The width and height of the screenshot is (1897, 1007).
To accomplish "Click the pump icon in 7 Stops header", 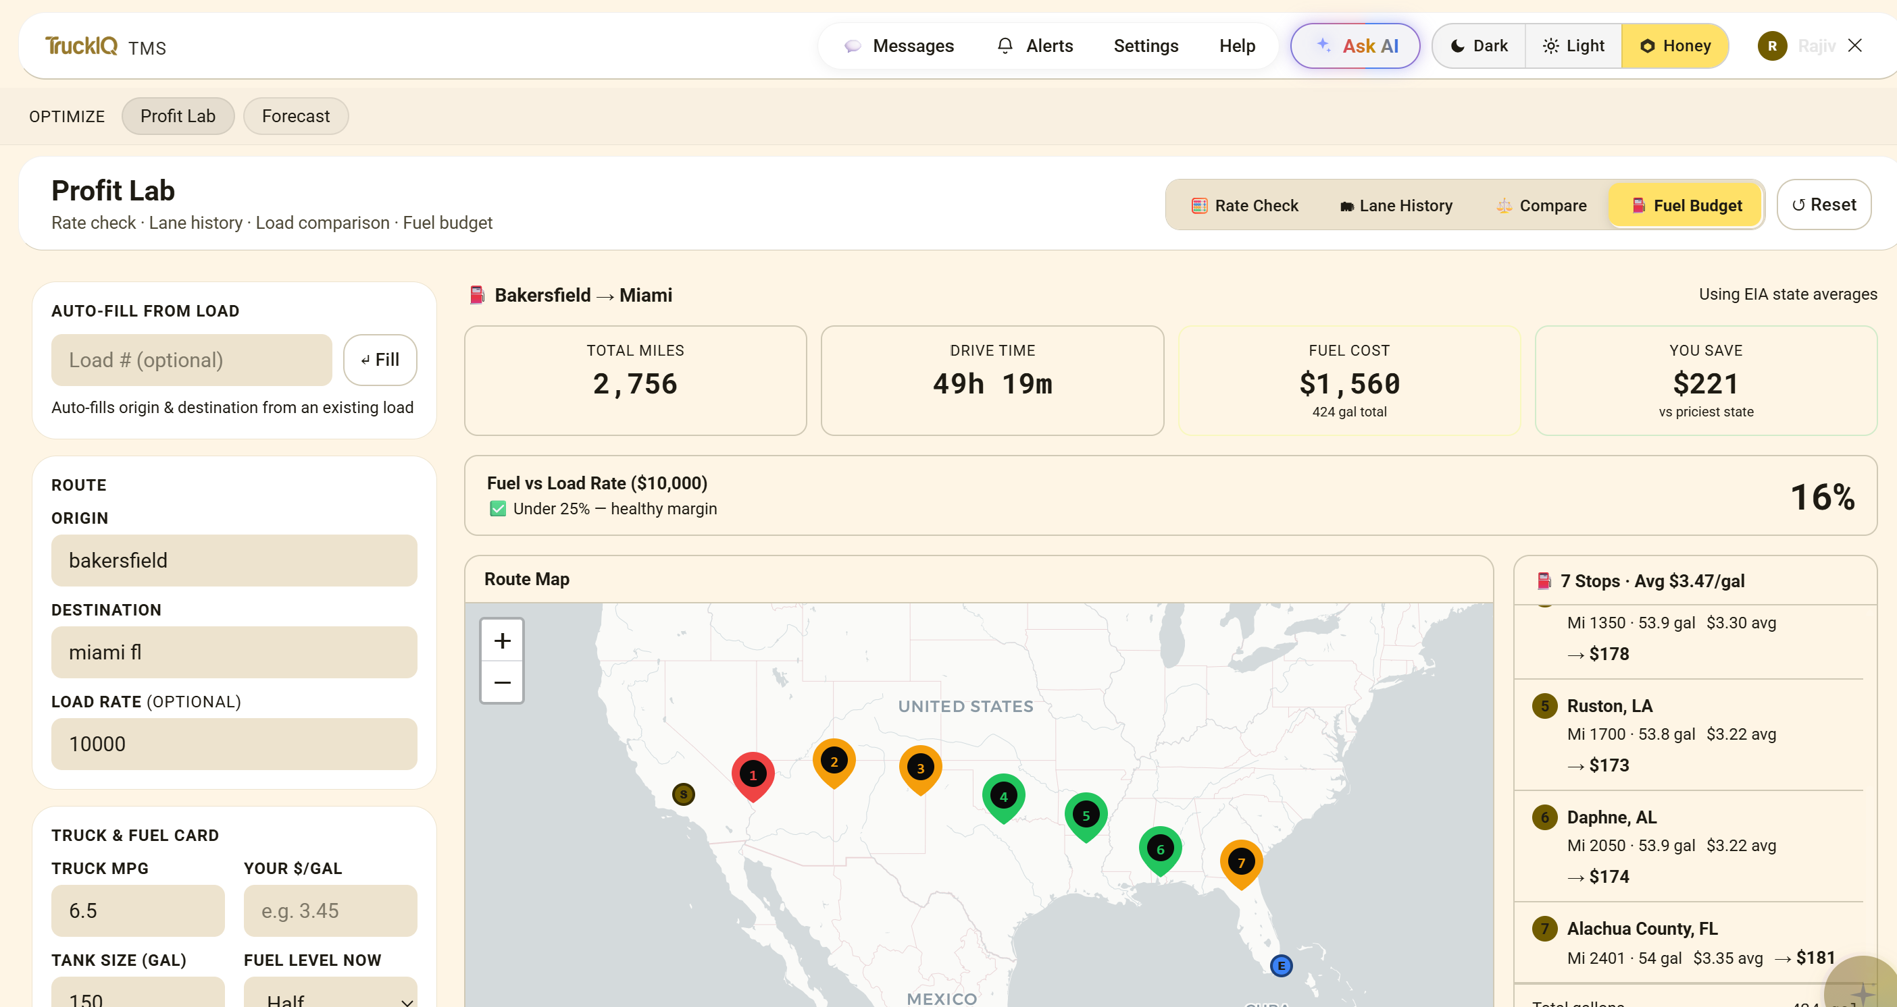I will tap(1544, 581).
